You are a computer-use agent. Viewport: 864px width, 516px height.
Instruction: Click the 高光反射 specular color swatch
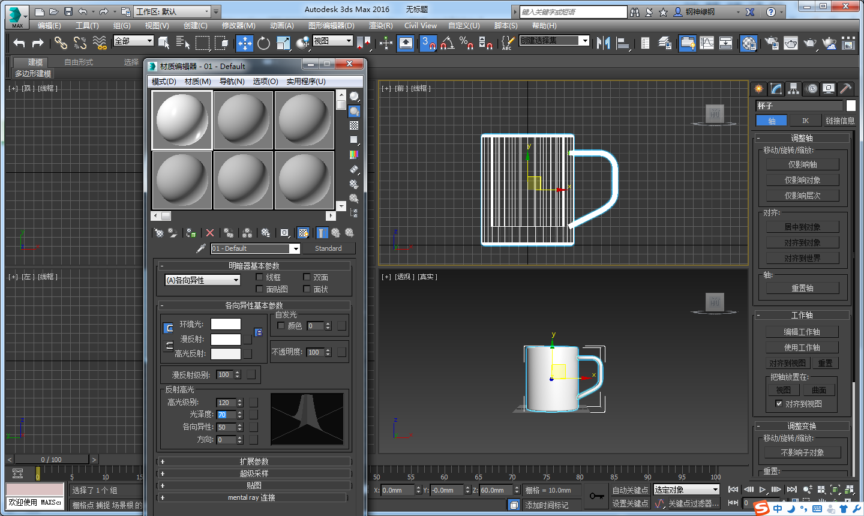click(226, 353)
